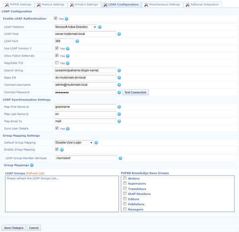
Task: Check the Managers group checkbox
Action: point(125,209)
